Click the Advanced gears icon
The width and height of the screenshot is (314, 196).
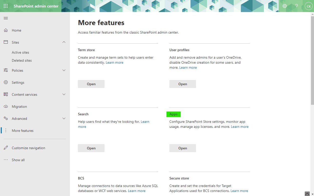tap(6, 119)
